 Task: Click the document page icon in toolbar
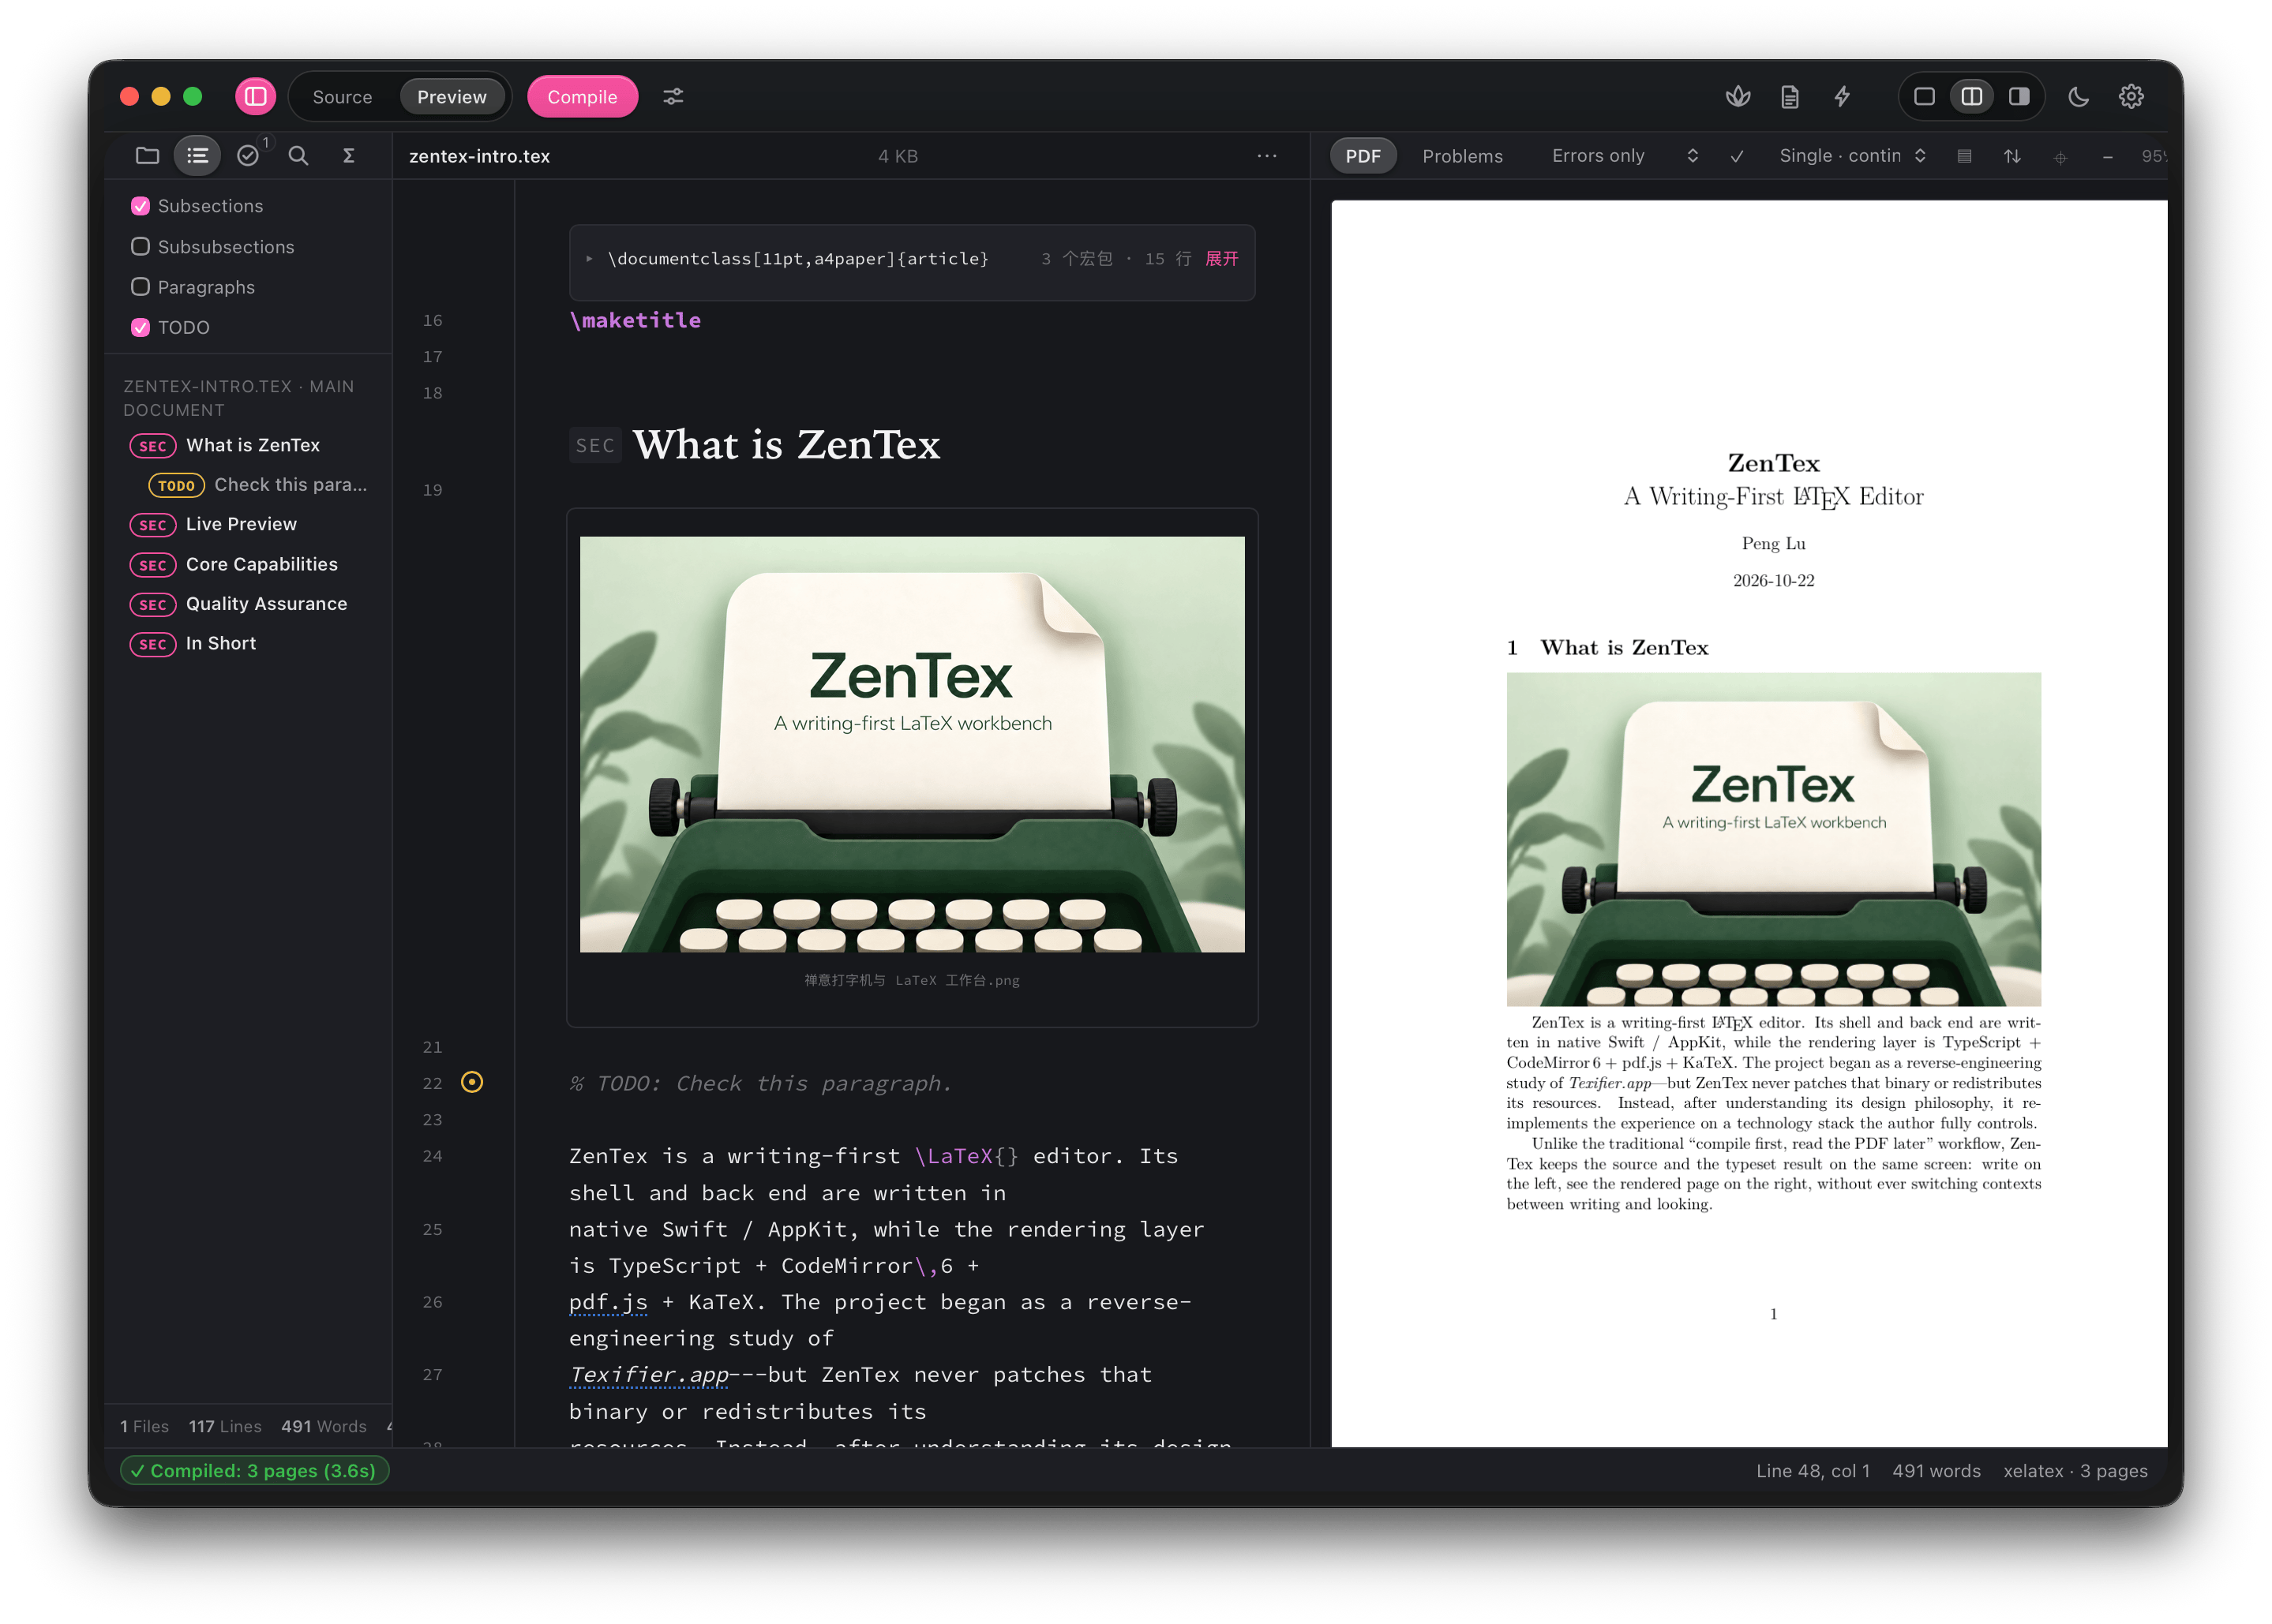tap(1790, 96)
